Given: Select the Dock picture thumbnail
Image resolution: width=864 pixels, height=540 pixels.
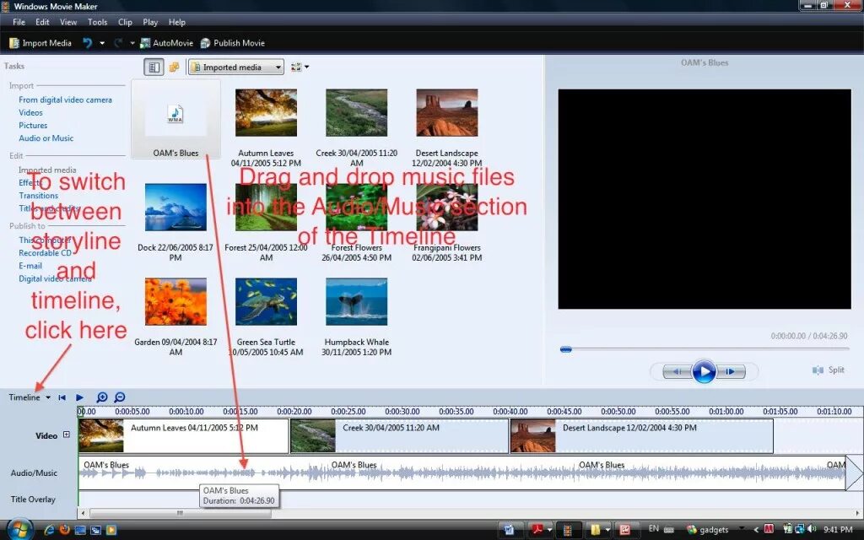Looking at the screenshot, I should coord(175,208).
